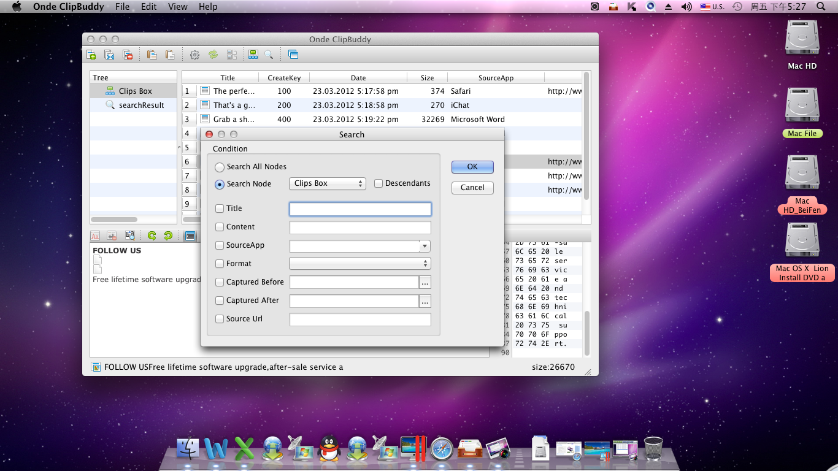
Task: Select the Clips Box tree node
Action: pyautogui.click(x=134, y=91)
